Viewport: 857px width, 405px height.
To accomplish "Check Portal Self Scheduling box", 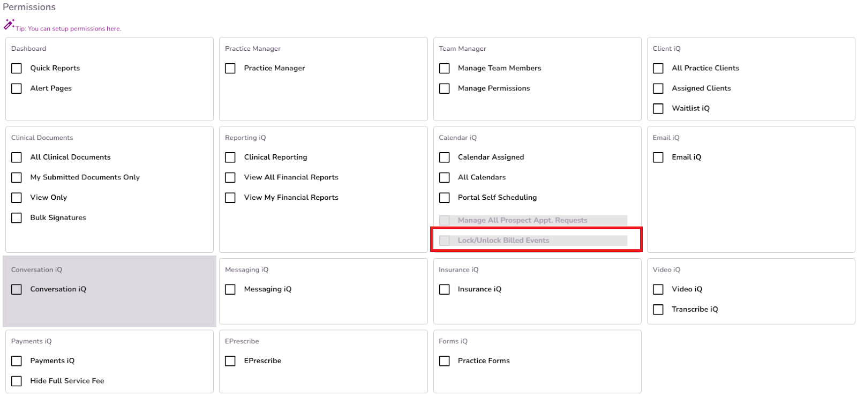I will pyautogui.click(x=445, y=198).
